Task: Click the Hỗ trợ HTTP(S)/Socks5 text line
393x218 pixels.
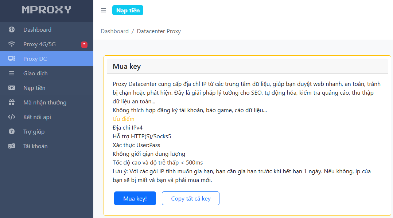Action: pyautogui.click(x=142, y=136)
